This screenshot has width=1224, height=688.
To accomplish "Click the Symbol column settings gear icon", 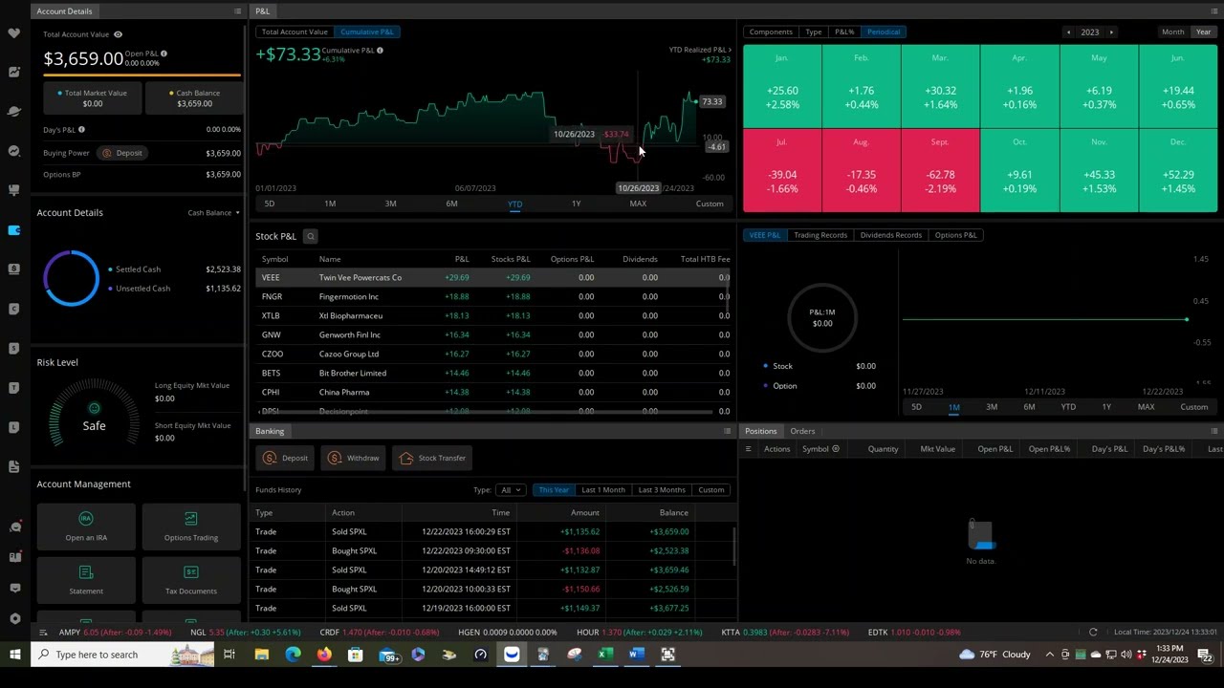I will (836, 448).
